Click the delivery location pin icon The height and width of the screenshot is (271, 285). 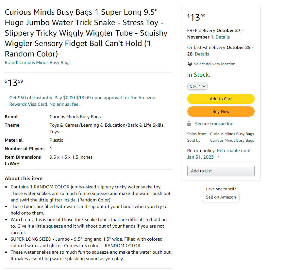pyautogui.click(x=190, y=64)
